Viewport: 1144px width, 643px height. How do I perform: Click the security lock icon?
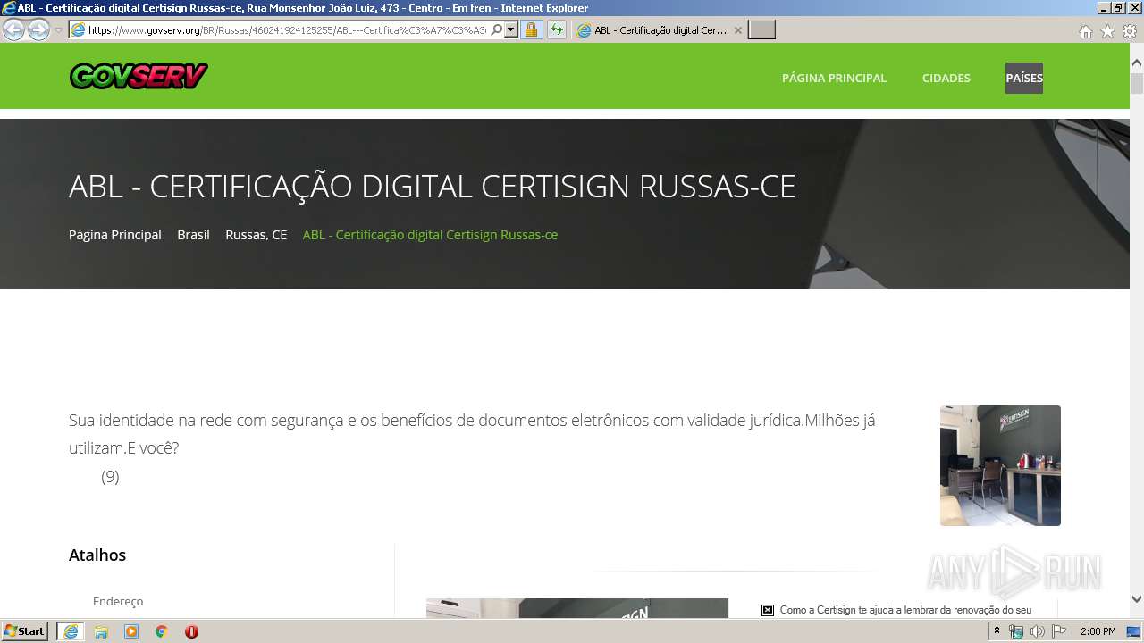point(531,30)
